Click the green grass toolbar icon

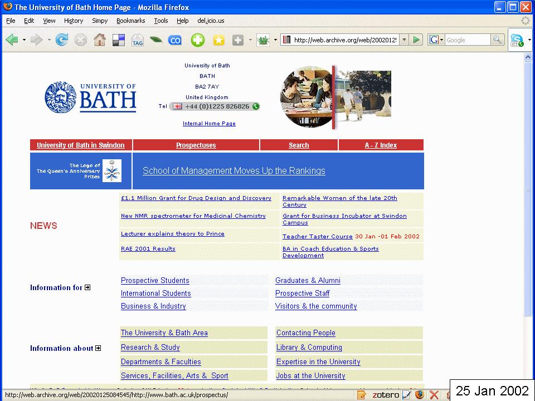coord(263,40)
